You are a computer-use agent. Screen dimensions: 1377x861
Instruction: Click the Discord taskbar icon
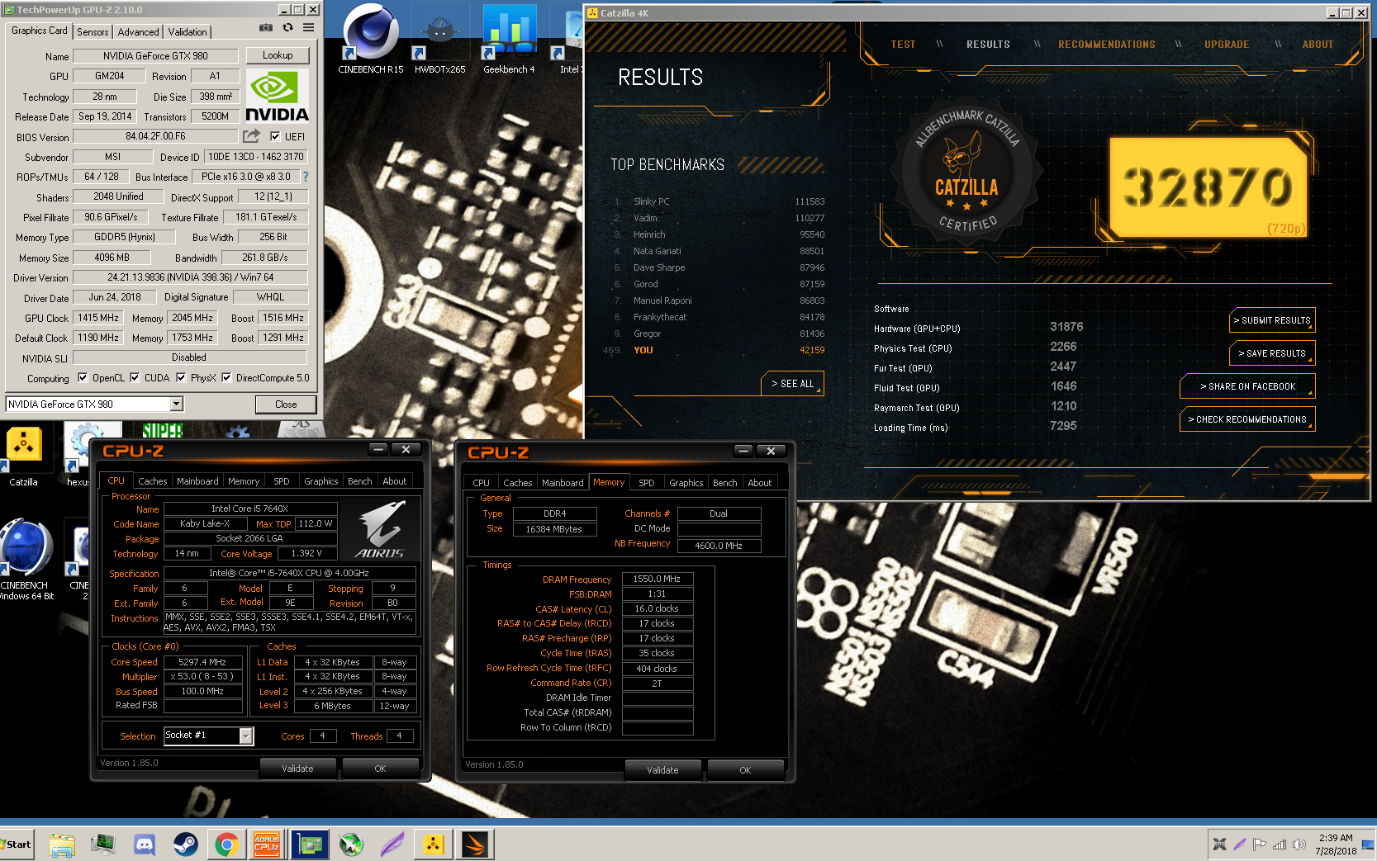click(x=145, y=844)
